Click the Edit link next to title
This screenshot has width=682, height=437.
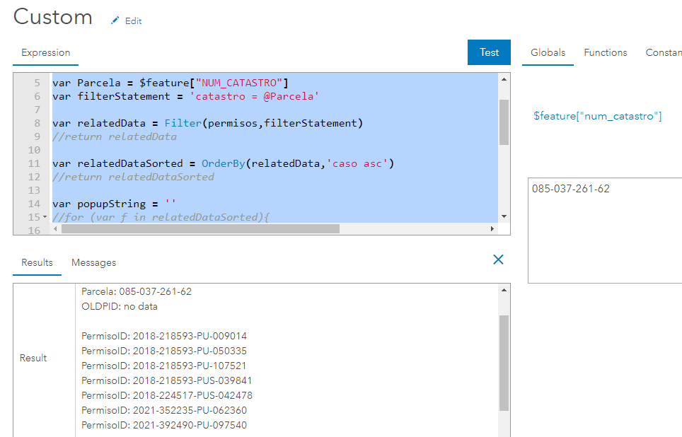133,21
